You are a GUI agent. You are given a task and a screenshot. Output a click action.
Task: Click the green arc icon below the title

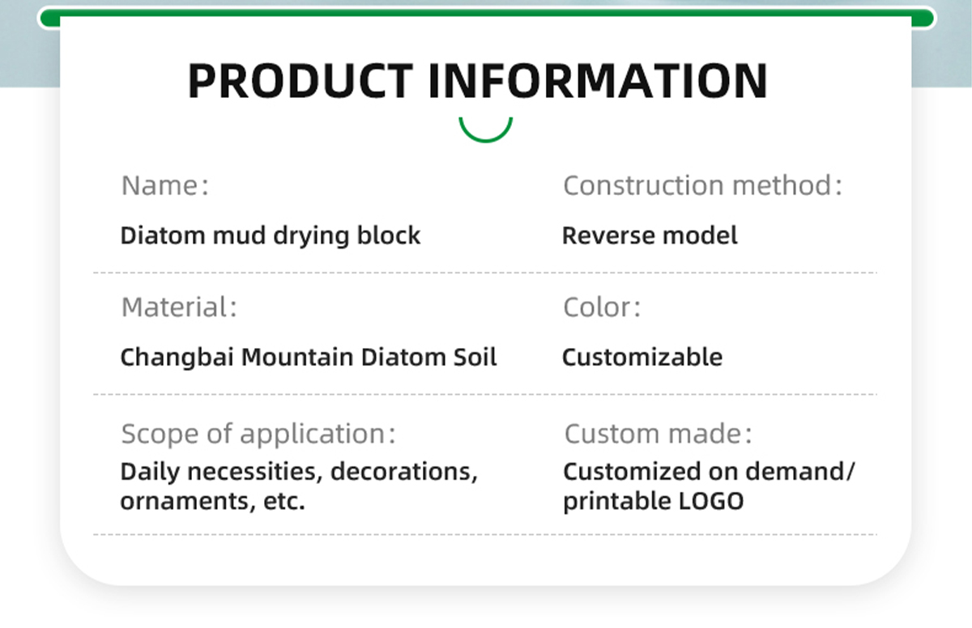pos(485,133)
